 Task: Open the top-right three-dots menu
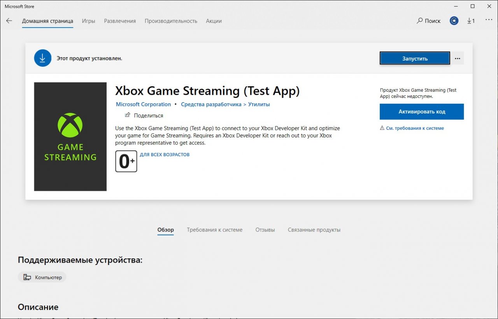click(489, 21)
